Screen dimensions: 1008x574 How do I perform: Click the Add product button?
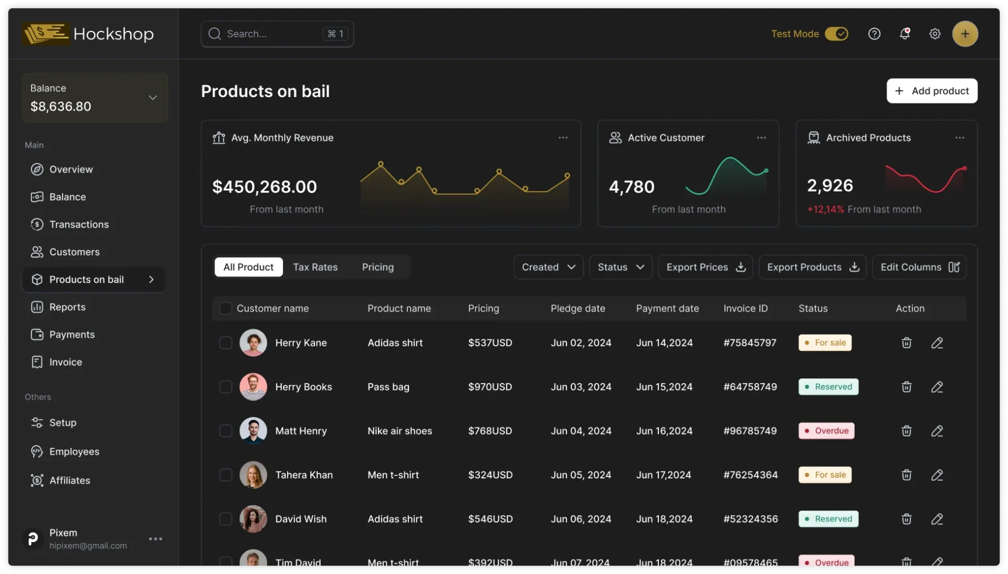(932, 91)
